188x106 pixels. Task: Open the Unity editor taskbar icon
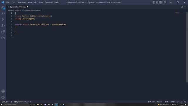53,105
